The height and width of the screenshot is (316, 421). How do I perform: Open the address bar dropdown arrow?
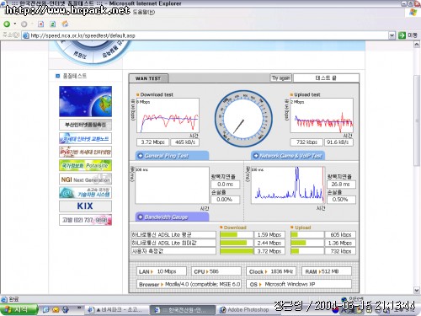(x=392, y=35)
